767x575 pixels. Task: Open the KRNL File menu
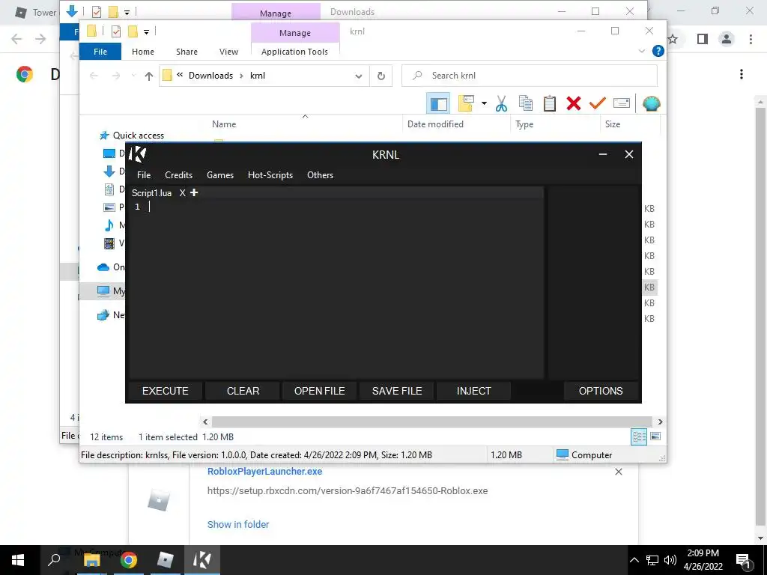click(x=144, y=175)
